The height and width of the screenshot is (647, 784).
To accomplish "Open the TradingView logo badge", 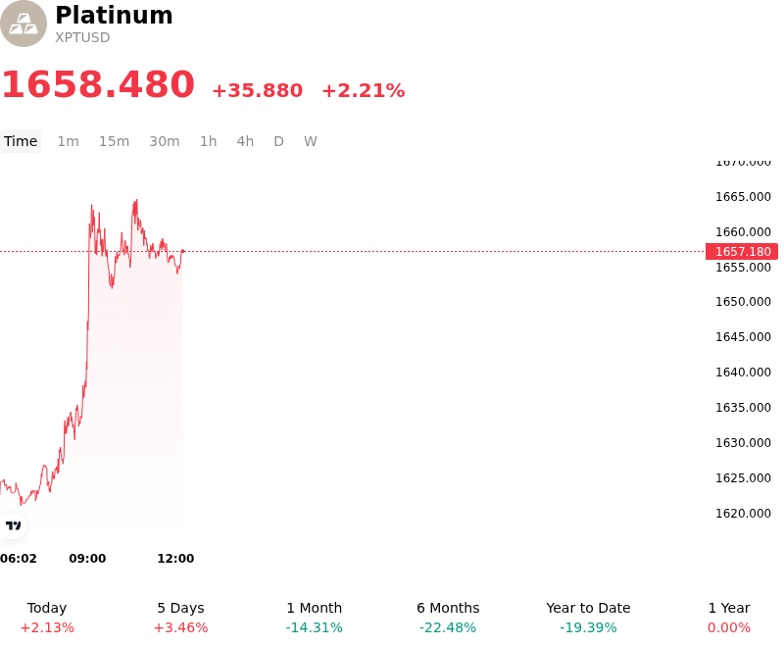I will [x=13, y=525].
